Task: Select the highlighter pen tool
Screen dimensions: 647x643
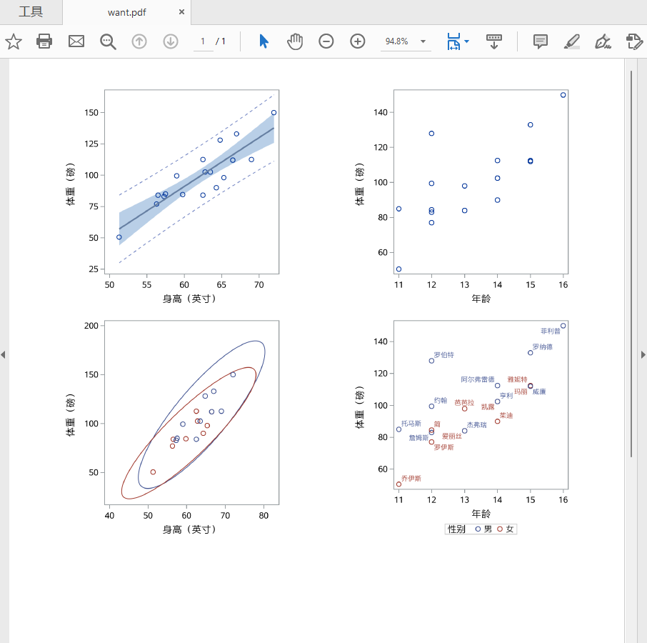Action: pyautogui.click(x=571, y=41)
